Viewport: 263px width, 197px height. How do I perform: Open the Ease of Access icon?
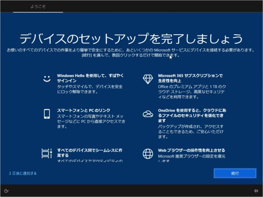tap(6, 191)
